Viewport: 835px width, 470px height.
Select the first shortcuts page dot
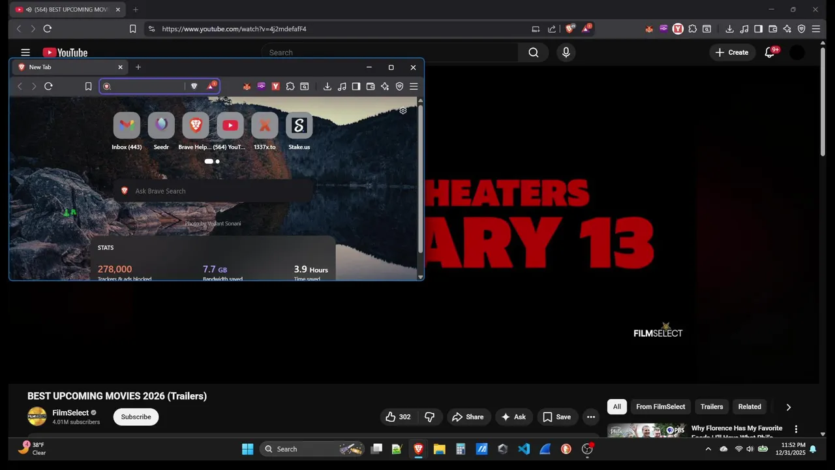pos(209,161)
